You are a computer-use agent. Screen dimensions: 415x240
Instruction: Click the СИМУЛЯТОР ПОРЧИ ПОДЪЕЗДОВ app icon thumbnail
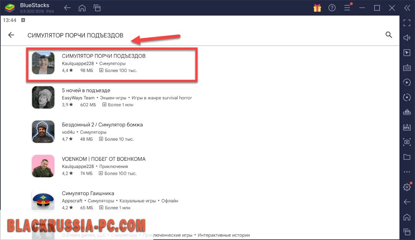coord(43,63)
